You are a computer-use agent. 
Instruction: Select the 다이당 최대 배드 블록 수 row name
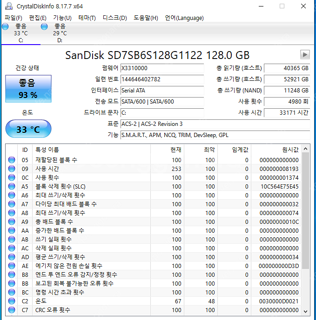pos(66,204)
